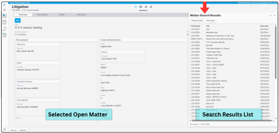Select Database Production to QA Test row
The width and height of the screenshot is (279, 133).
[x=232, y=36]
